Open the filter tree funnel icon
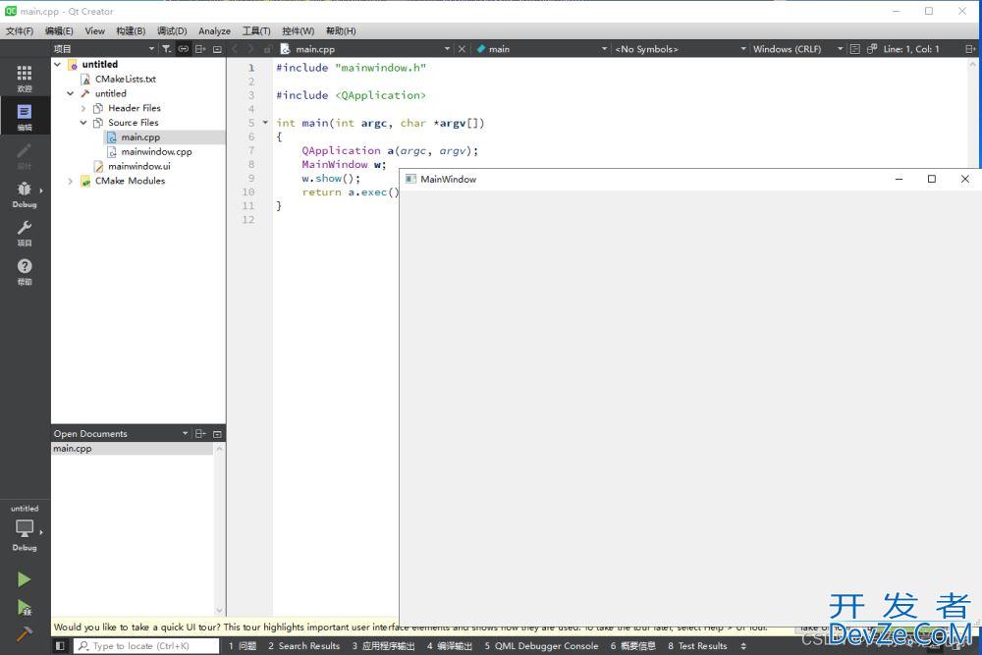982x655 pixels. click(166, 49)
